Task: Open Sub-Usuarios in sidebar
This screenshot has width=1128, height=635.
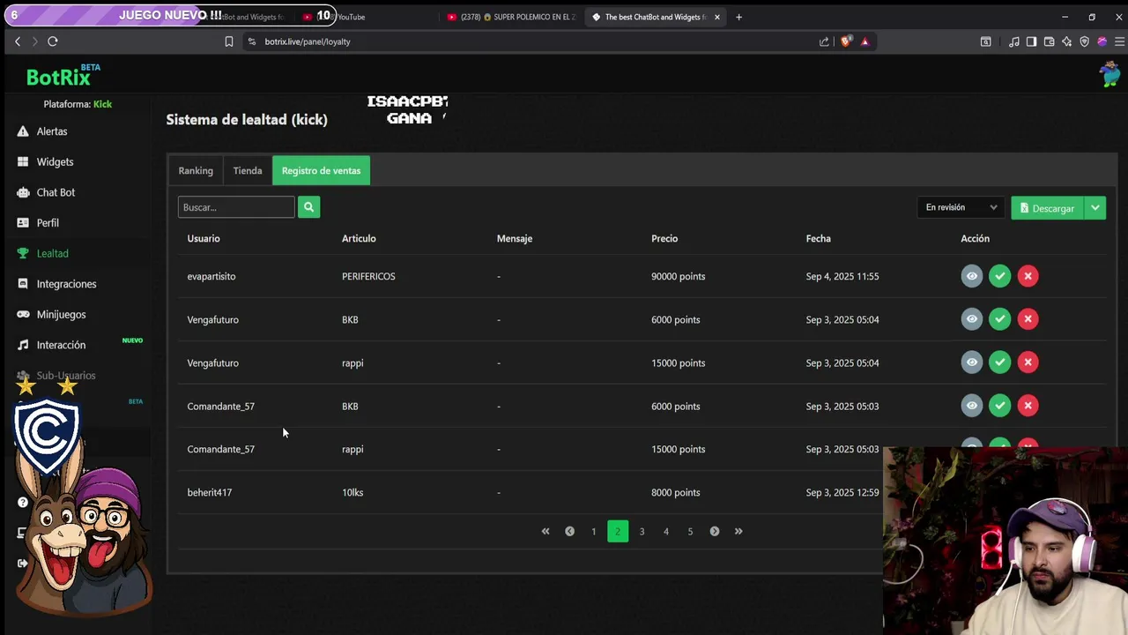Action: point(66,376)
